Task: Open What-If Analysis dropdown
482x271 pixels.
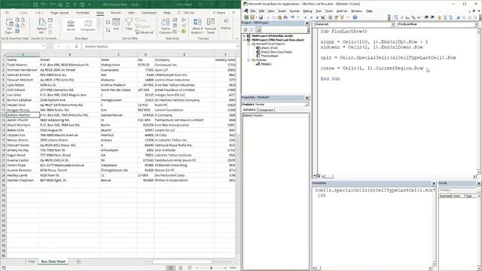Action: (x=197, y=26)
